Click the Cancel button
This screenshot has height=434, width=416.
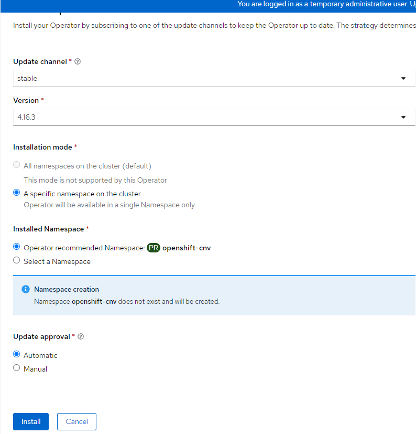point(77,421)
